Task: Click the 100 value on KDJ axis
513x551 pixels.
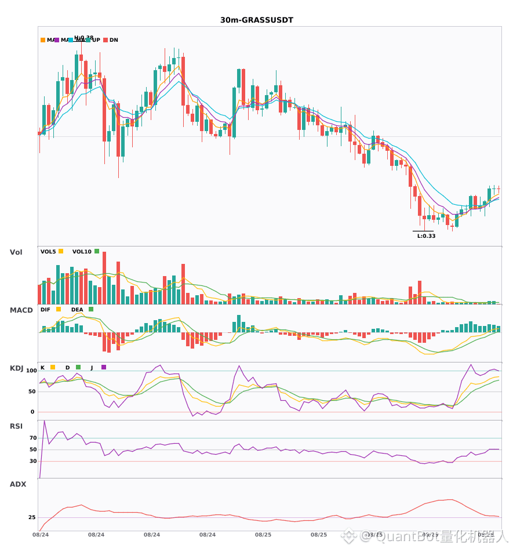Action: [32, 371]
